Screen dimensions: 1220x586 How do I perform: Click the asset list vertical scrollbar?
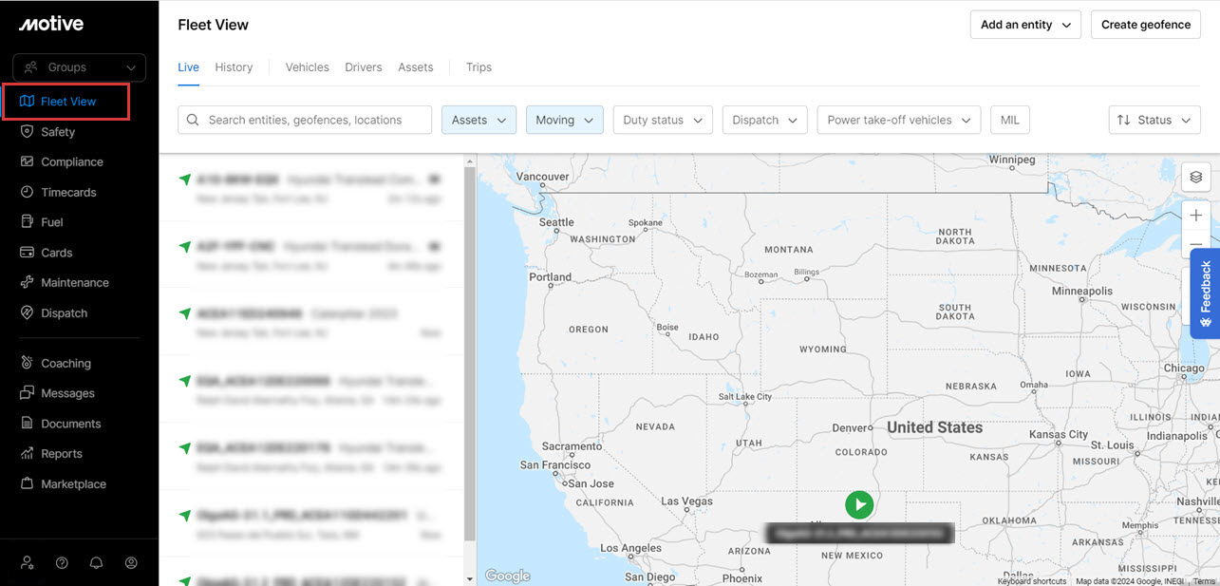pos(469,351)
